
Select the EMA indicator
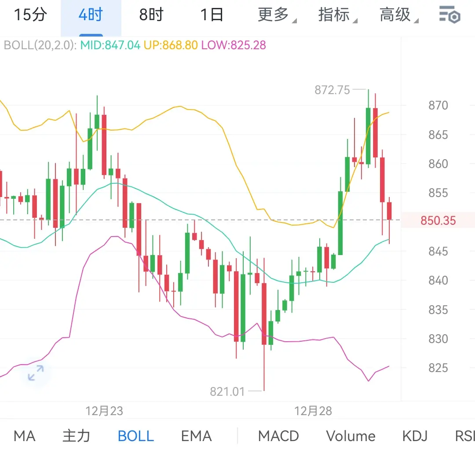pos(196,436)
